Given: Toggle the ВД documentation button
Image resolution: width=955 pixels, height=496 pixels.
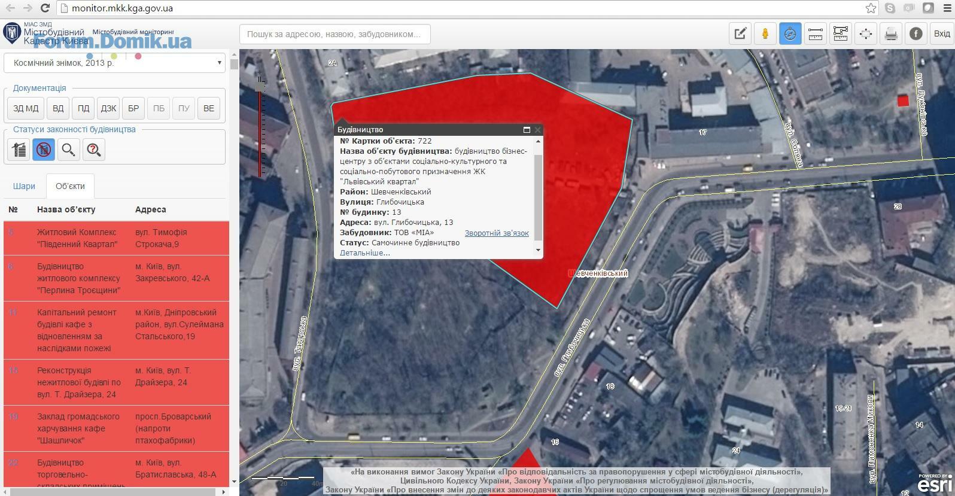Looking at the screenshot, I should coord(58,108).
